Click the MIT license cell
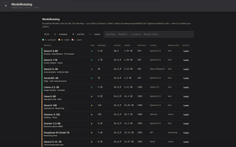 pos(151,132)
